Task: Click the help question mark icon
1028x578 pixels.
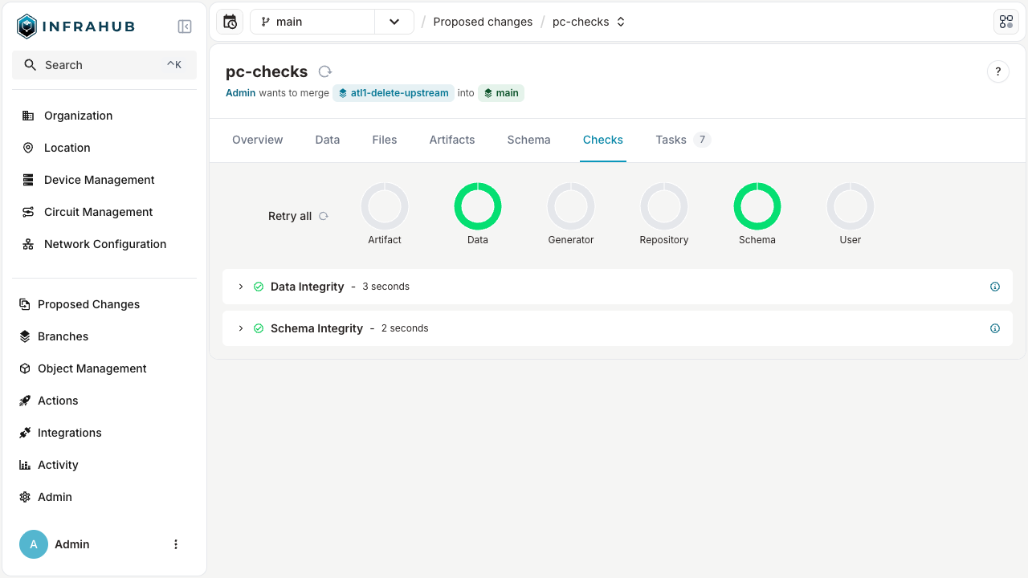Action: click(x=997, y=71)
